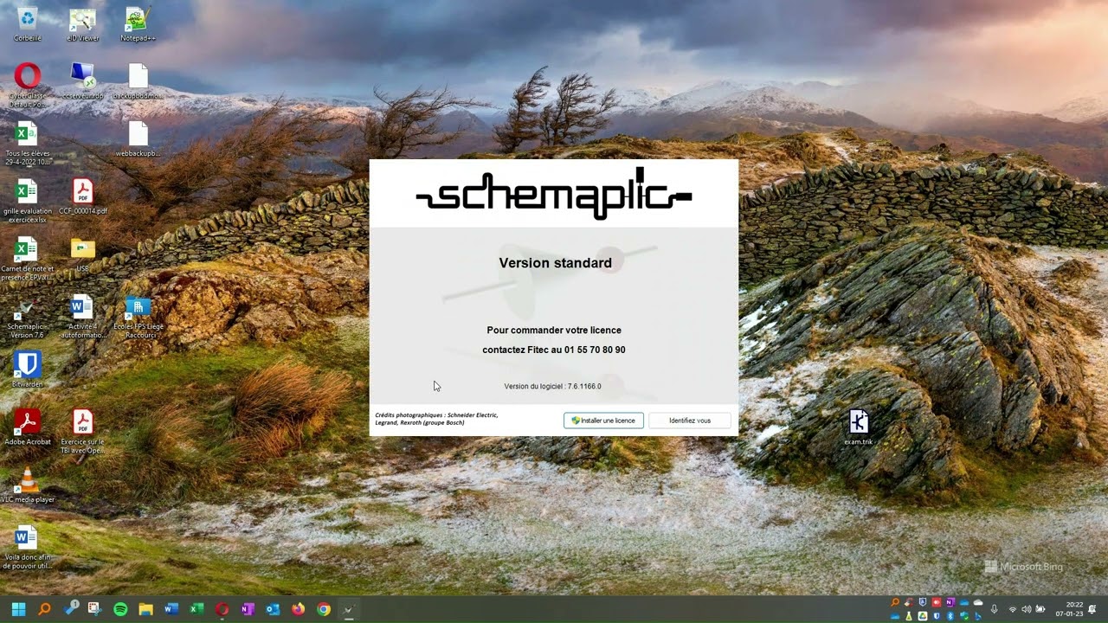Click the battery tray icon
Screen dimensions: 1108x623
tap(1040, 609)
